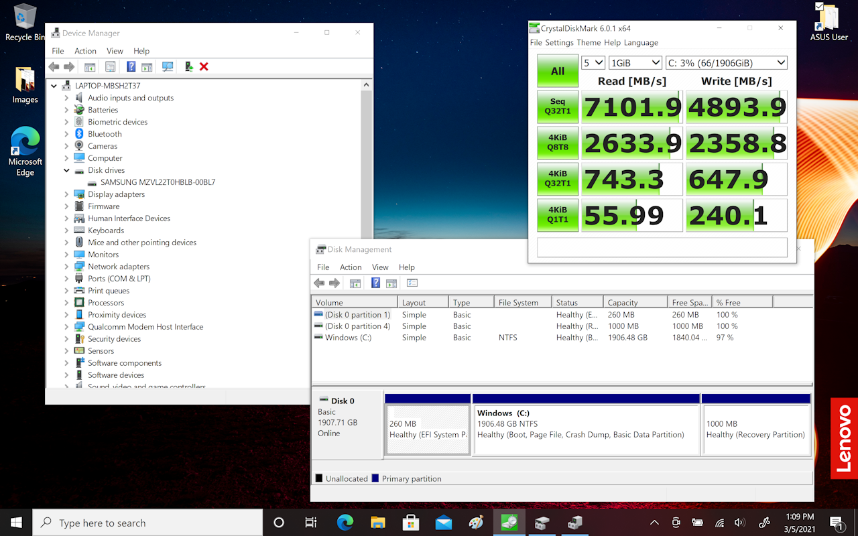Open Task View on the taskbar
The image size is (858, 536).
[311, 523]
